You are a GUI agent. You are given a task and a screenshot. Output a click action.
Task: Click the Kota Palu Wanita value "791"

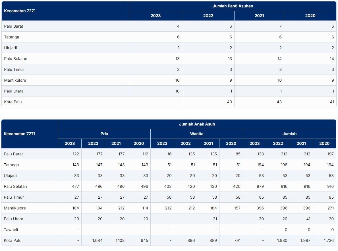(237, 241)
